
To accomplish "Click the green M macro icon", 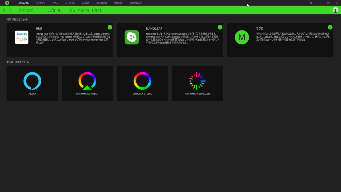I will point(242,37).
